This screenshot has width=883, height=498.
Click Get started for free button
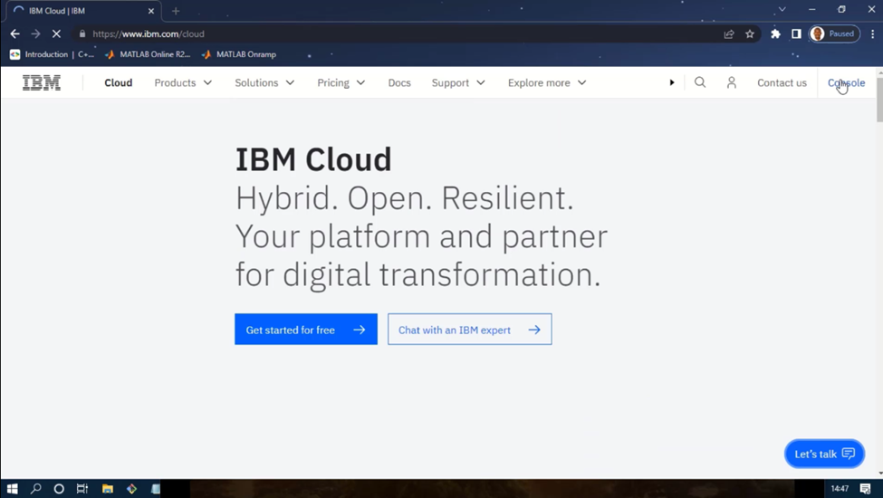click(x=306, y=330)
